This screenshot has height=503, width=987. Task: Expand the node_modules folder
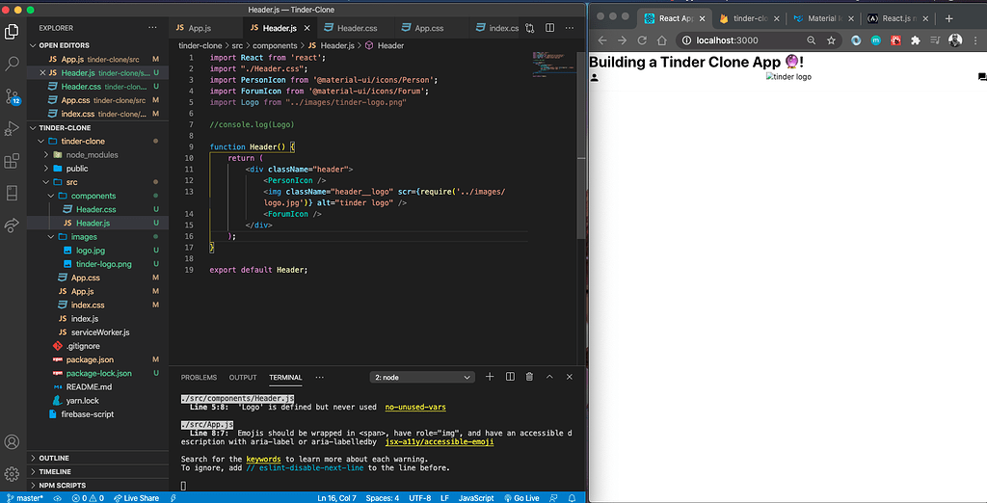click(91, 154)
